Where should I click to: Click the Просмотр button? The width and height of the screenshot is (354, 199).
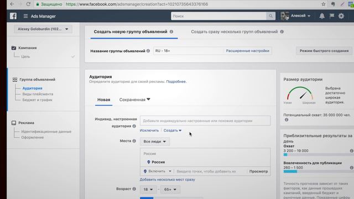point(258,171)
